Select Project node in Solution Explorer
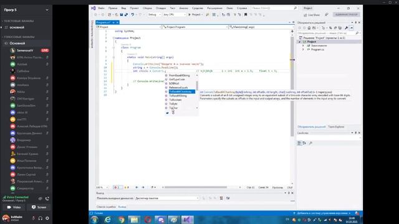This screenshot has height=224, width=399. pos(312,42)
